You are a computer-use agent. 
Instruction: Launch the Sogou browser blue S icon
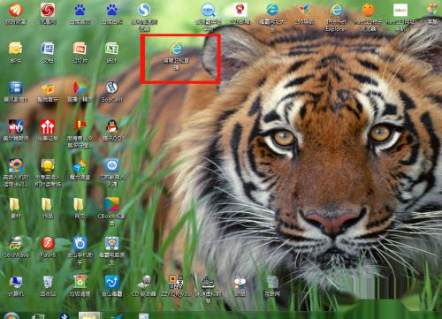point(144,10)
